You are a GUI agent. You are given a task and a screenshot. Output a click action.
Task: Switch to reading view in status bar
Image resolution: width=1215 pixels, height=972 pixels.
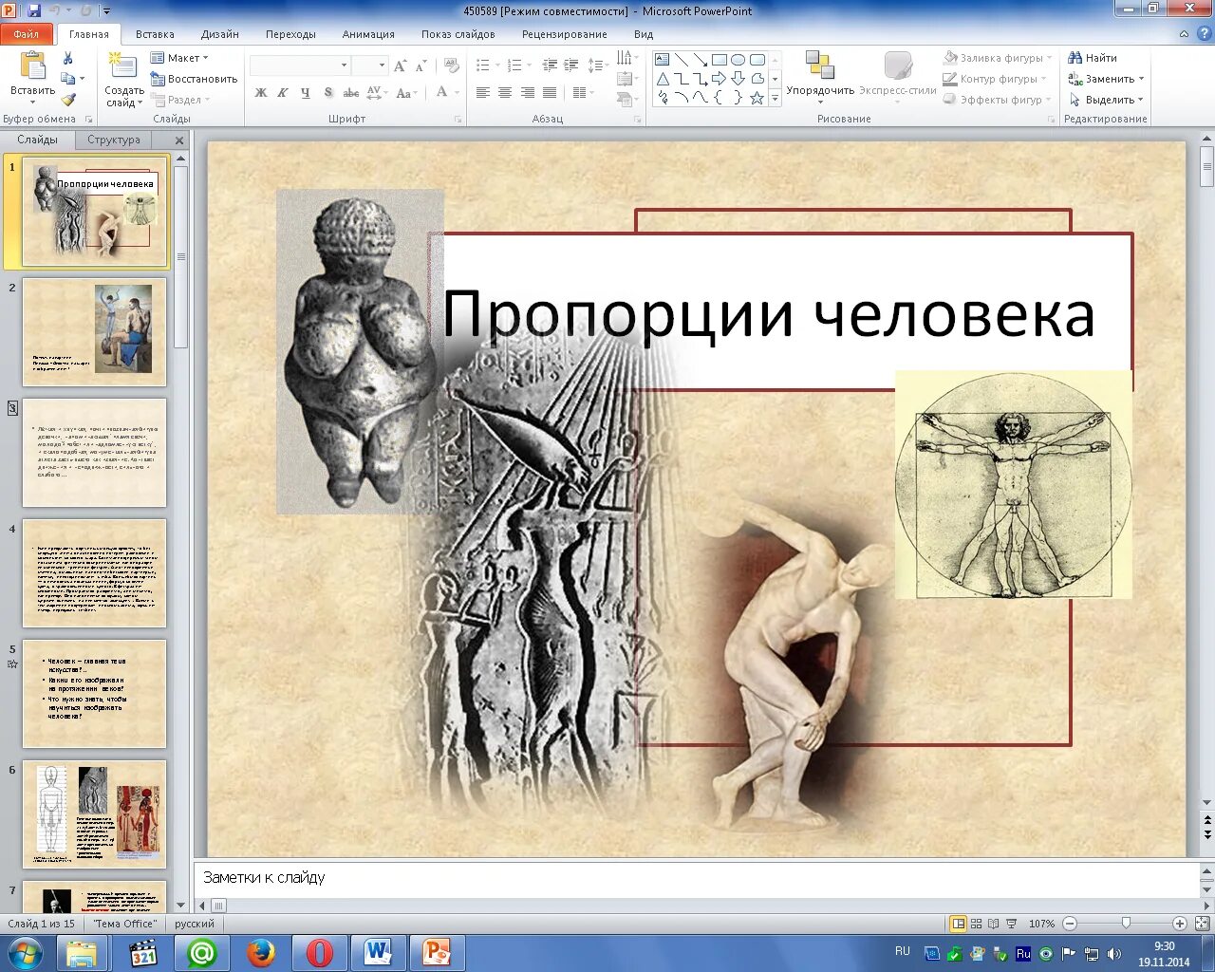[994, 924]
